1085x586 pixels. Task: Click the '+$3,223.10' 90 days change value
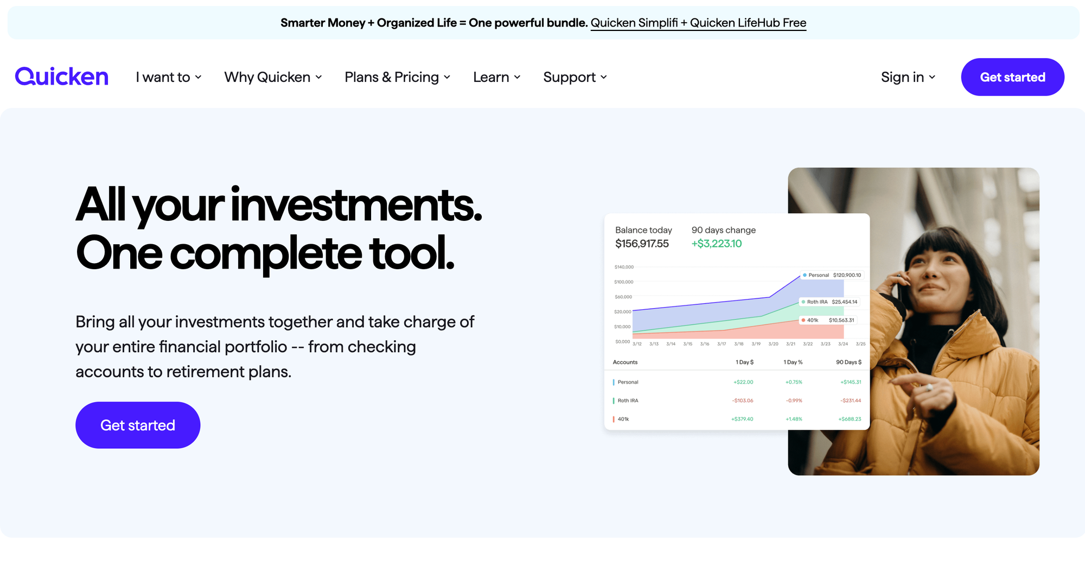pyautogui.click(x=716, y=244)
